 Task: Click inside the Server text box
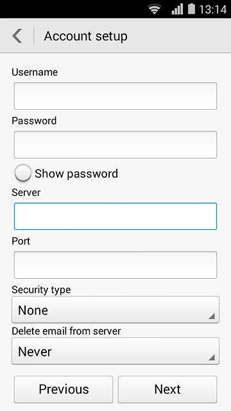(116, 216)
